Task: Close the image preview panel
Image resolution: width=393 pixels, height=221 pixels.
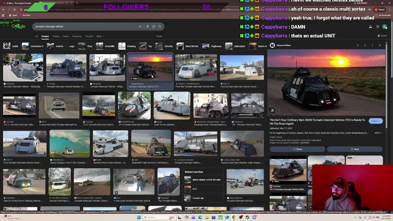Action: coord(379,45)
